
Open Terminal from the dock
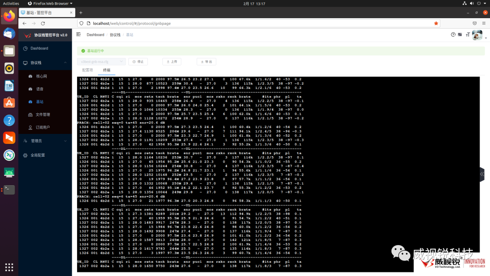click(9, 190)
